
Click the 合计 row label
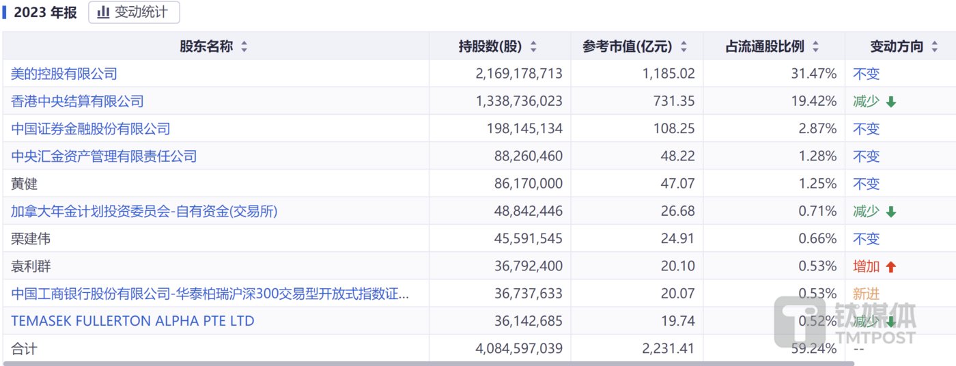pos(24,349)
